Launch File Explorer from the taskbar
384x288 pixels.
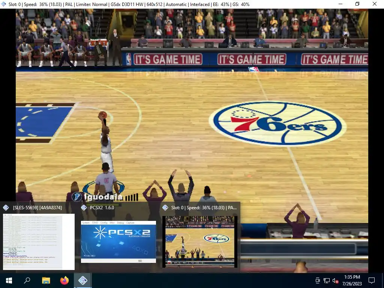46,280
